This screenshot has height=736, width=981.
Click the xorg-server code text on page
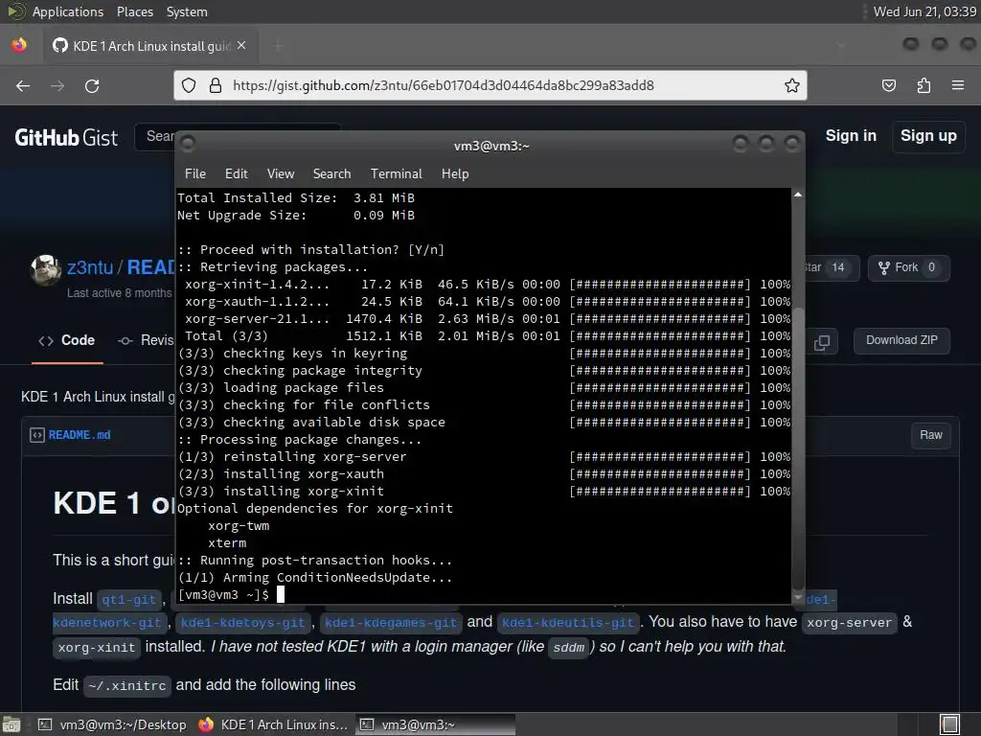(x=849, y=623)
